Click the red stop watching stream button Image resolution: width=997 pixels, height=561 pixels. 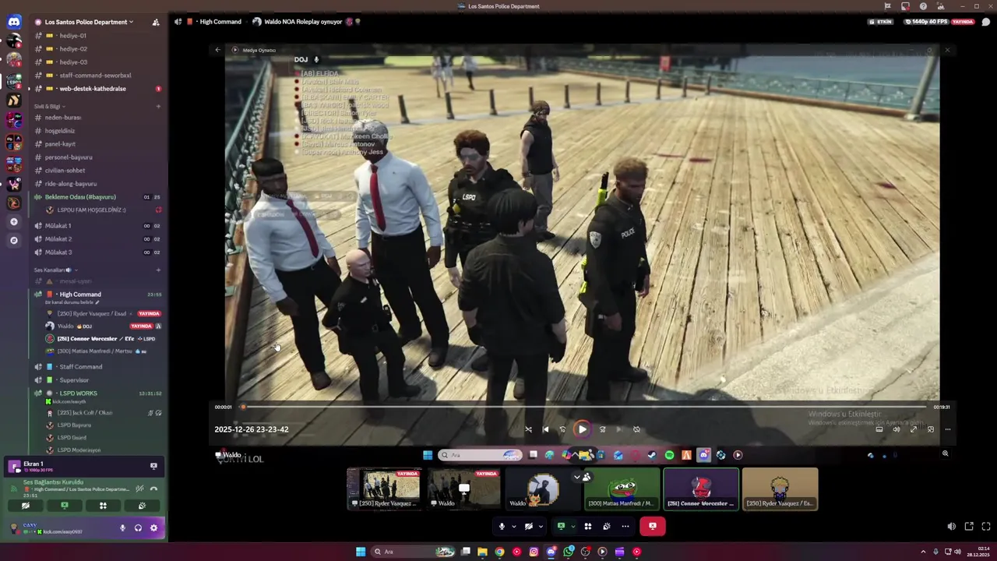tap(652, 526)
